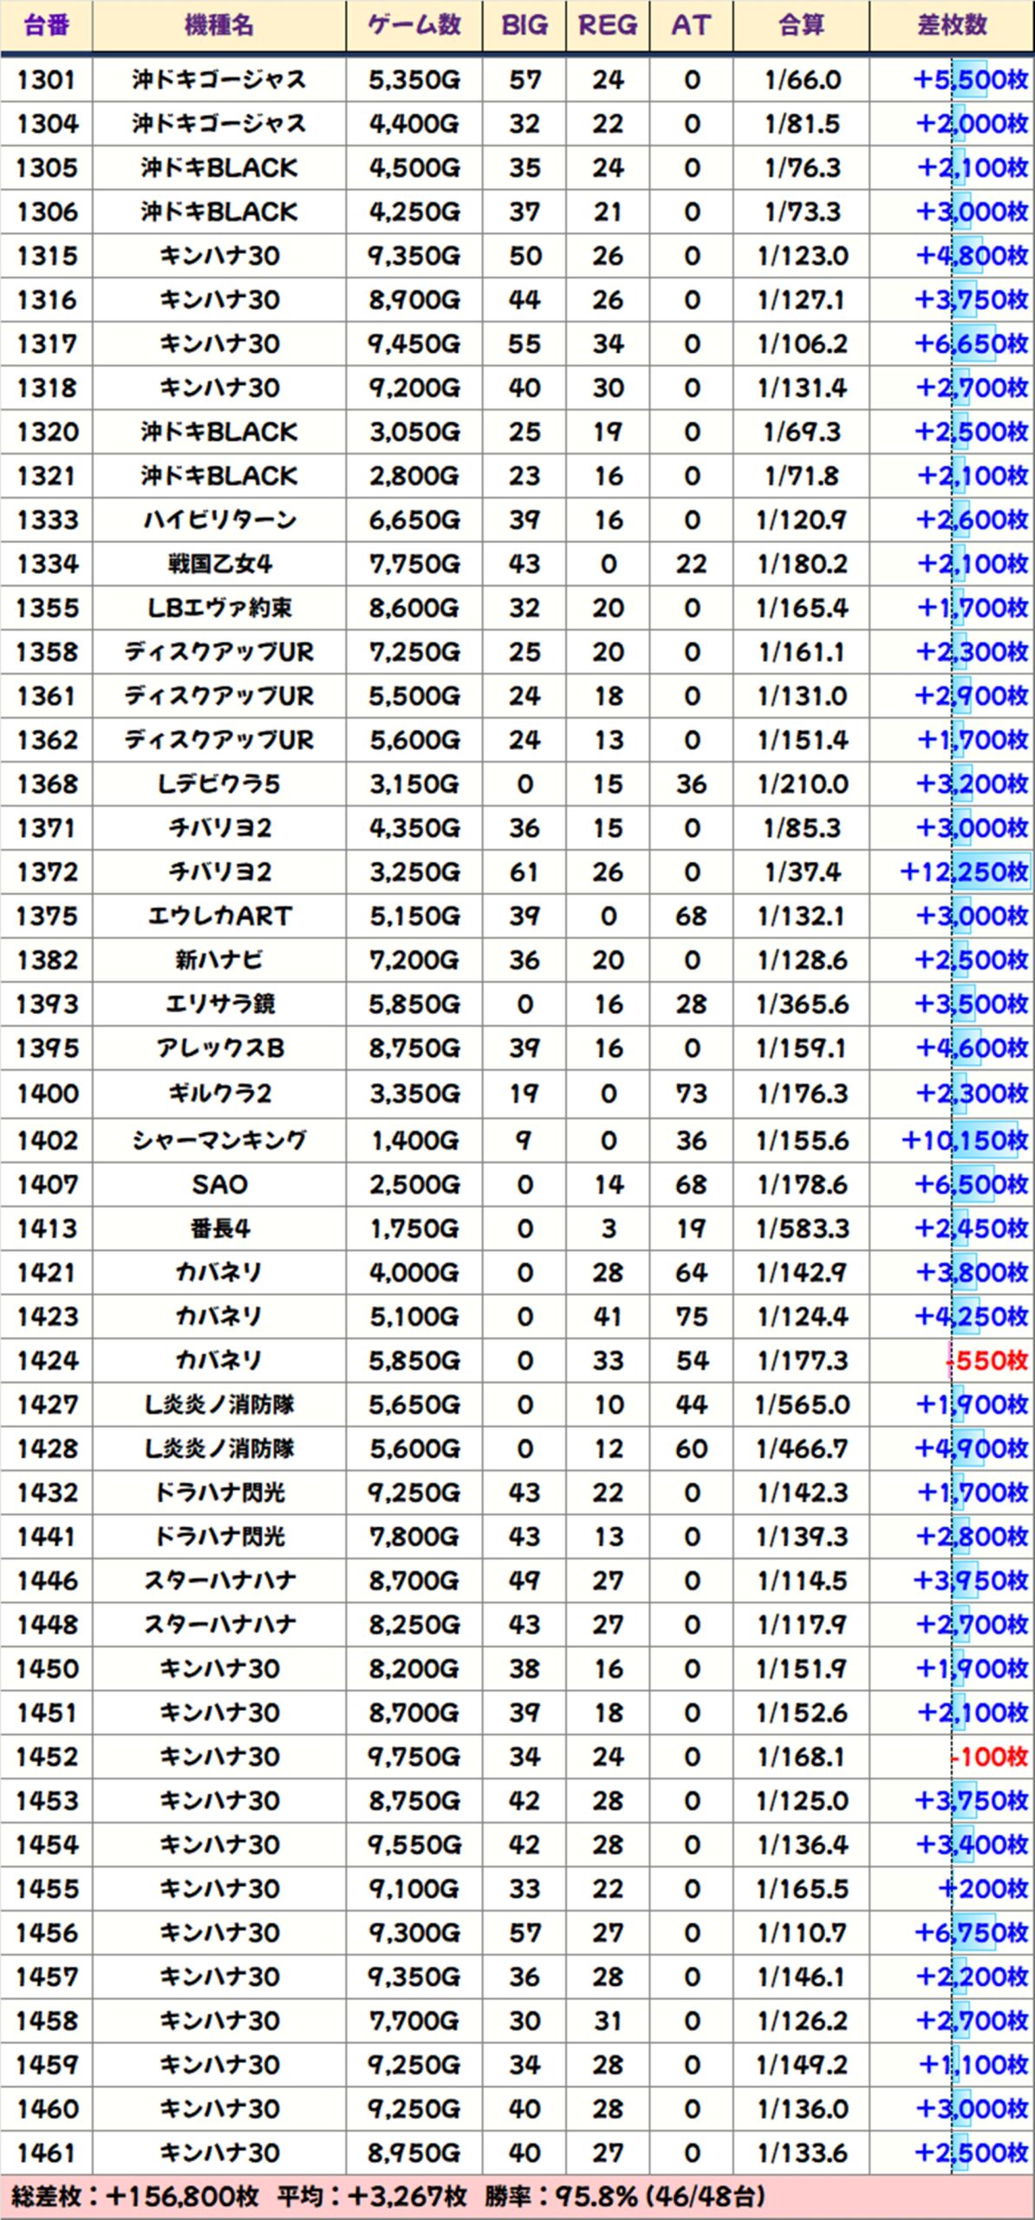The width and height of the screenshot is (1035, 2220).
Task: Click the REG column header
Action: pos(608,25)
